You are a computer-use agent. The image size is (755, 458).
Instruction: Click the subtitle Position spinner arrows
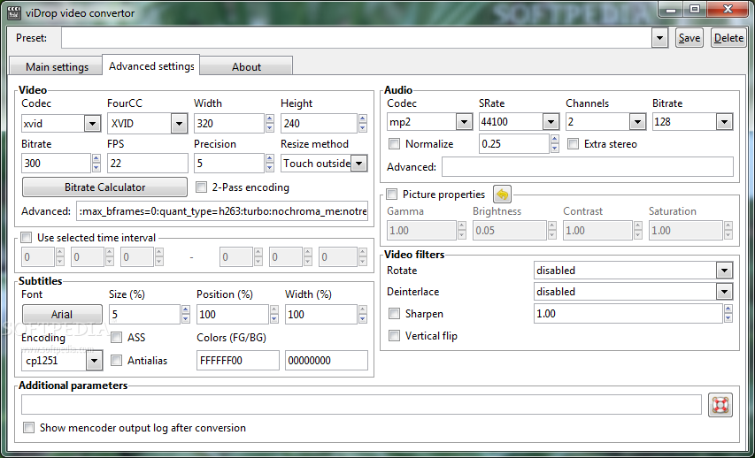(x=274, y=315)
